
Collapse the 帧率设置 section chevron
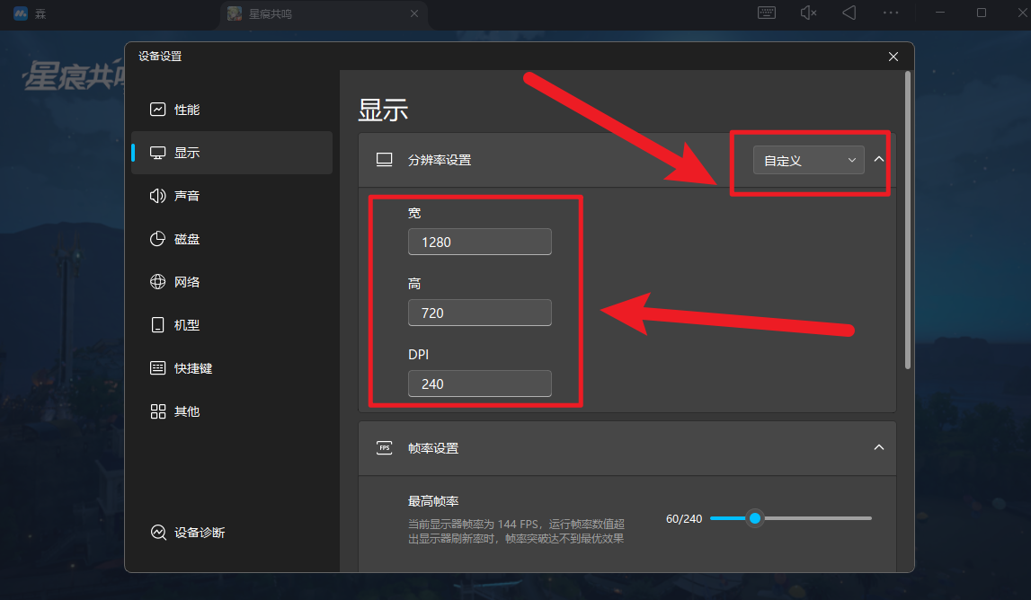tap(879, 447)
